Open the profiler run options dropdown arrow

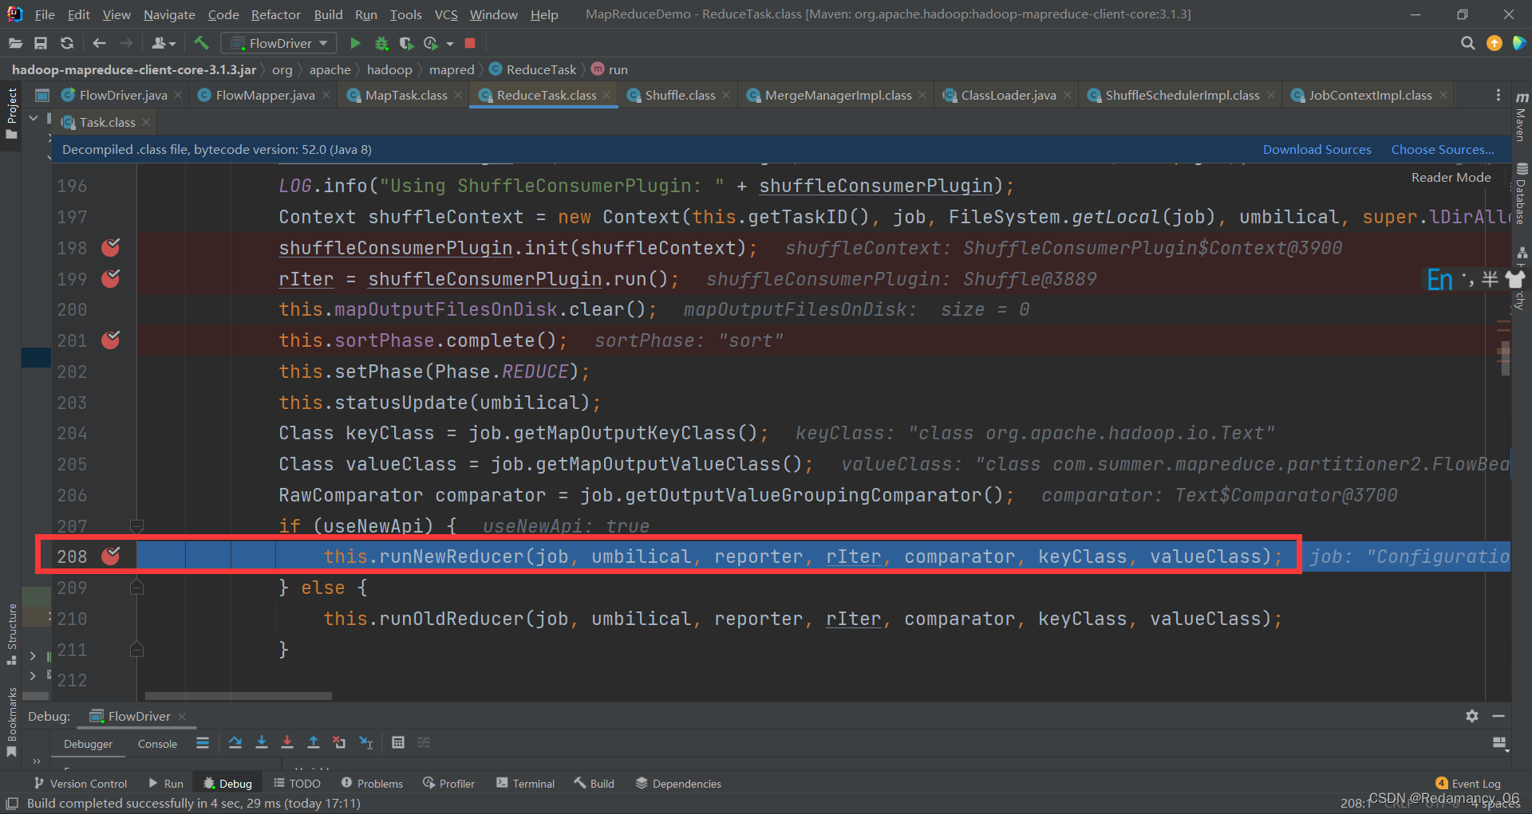point(450,43)
